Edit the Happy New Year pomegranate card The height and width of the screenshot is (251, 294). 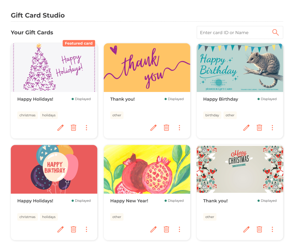coord(153,229)
